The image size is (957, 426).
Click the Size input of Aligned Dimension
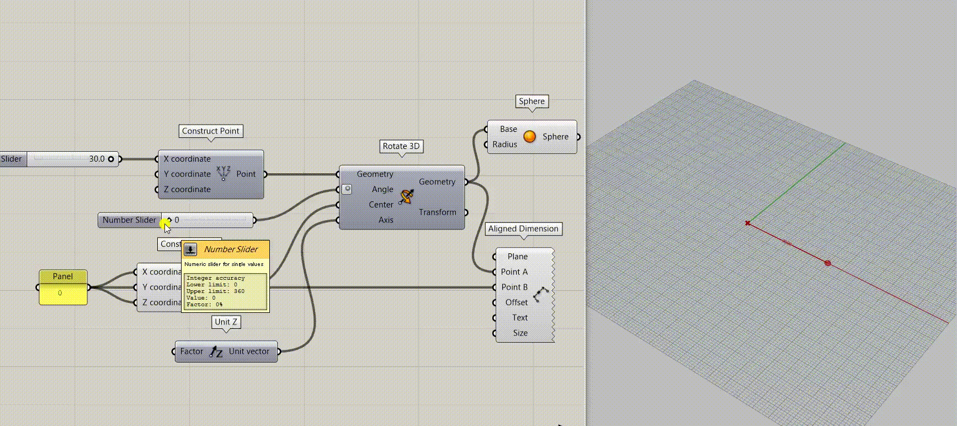520,333
